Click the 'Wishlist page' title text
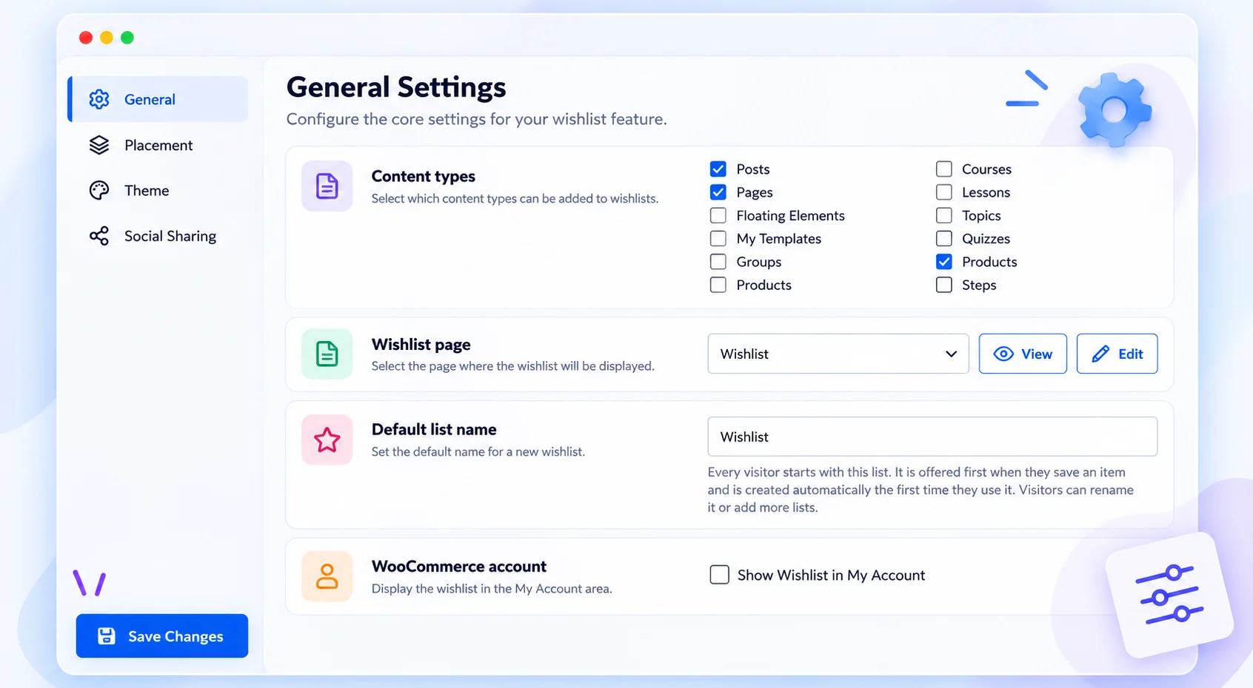Image resolution: width=1253 pixels, height=688 pixels. click(421, 345)
